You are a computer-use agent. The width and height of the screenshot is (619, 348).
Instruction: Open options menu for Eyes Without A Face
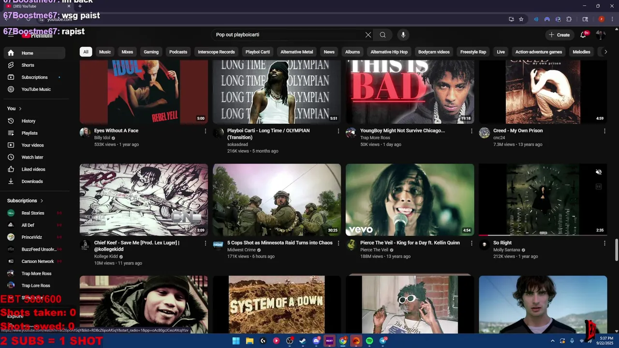[205, 131]
